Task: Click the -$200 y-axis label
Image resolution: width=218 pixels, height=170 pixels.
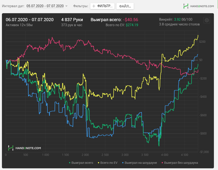Action: click(202, 78)
